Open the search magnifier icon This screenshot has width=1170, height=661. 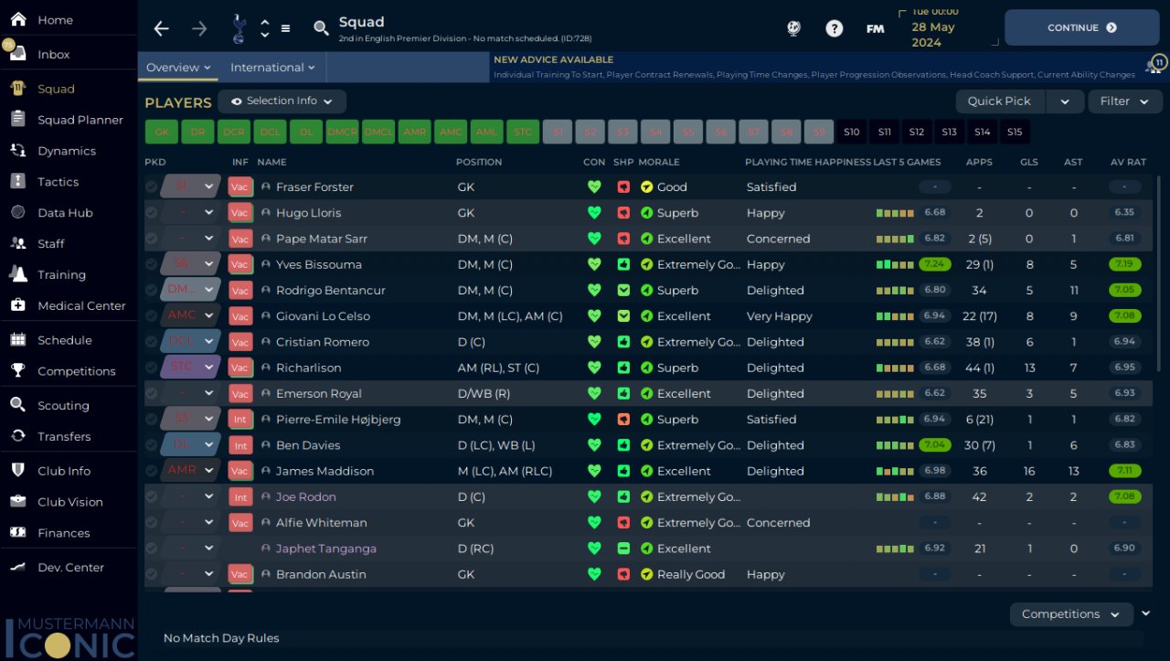[321, 28]
